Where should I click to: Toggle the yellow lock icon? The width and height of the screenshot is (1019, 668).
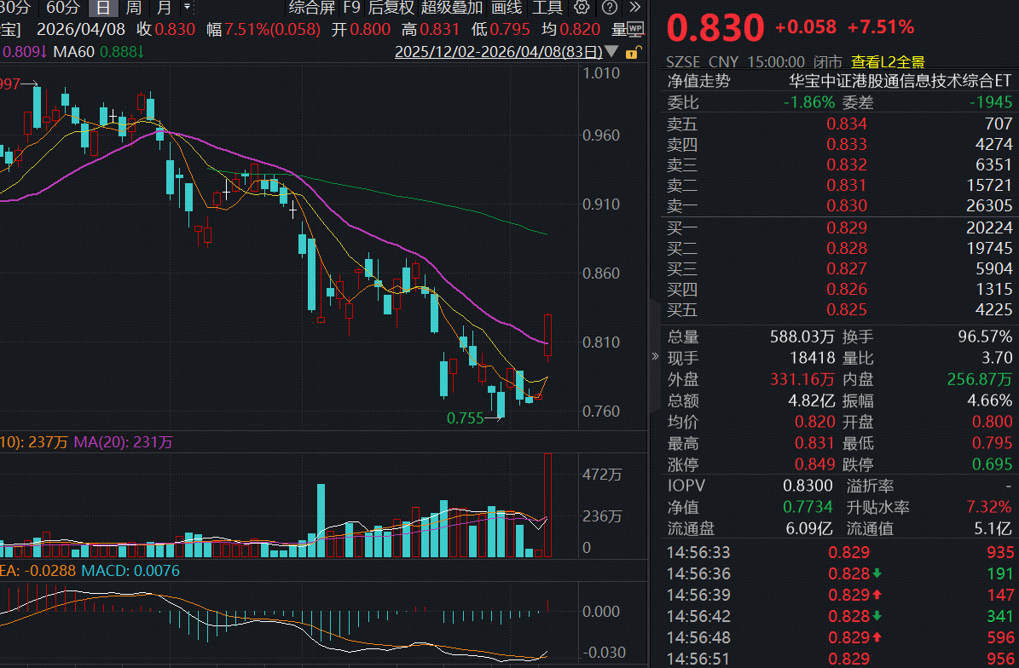coord(631,52)
